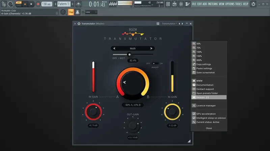Stop playback with the stop button
The height and width of the screenshot is (151, 270).
(x=31, y=4)
